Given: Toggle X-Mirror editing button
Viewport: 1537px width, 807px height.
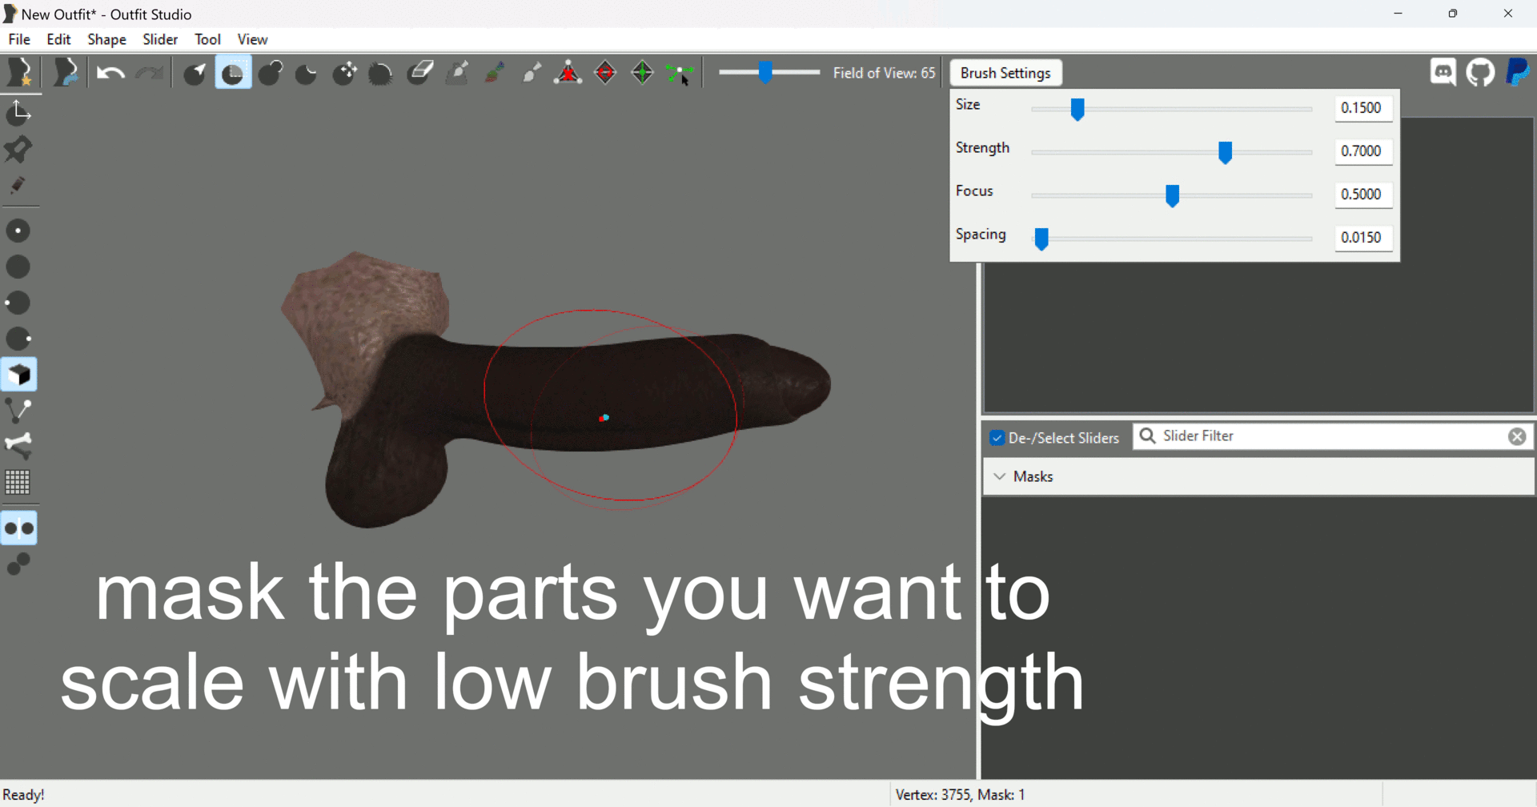Looking at the screenshot, I should click(19, 528).
